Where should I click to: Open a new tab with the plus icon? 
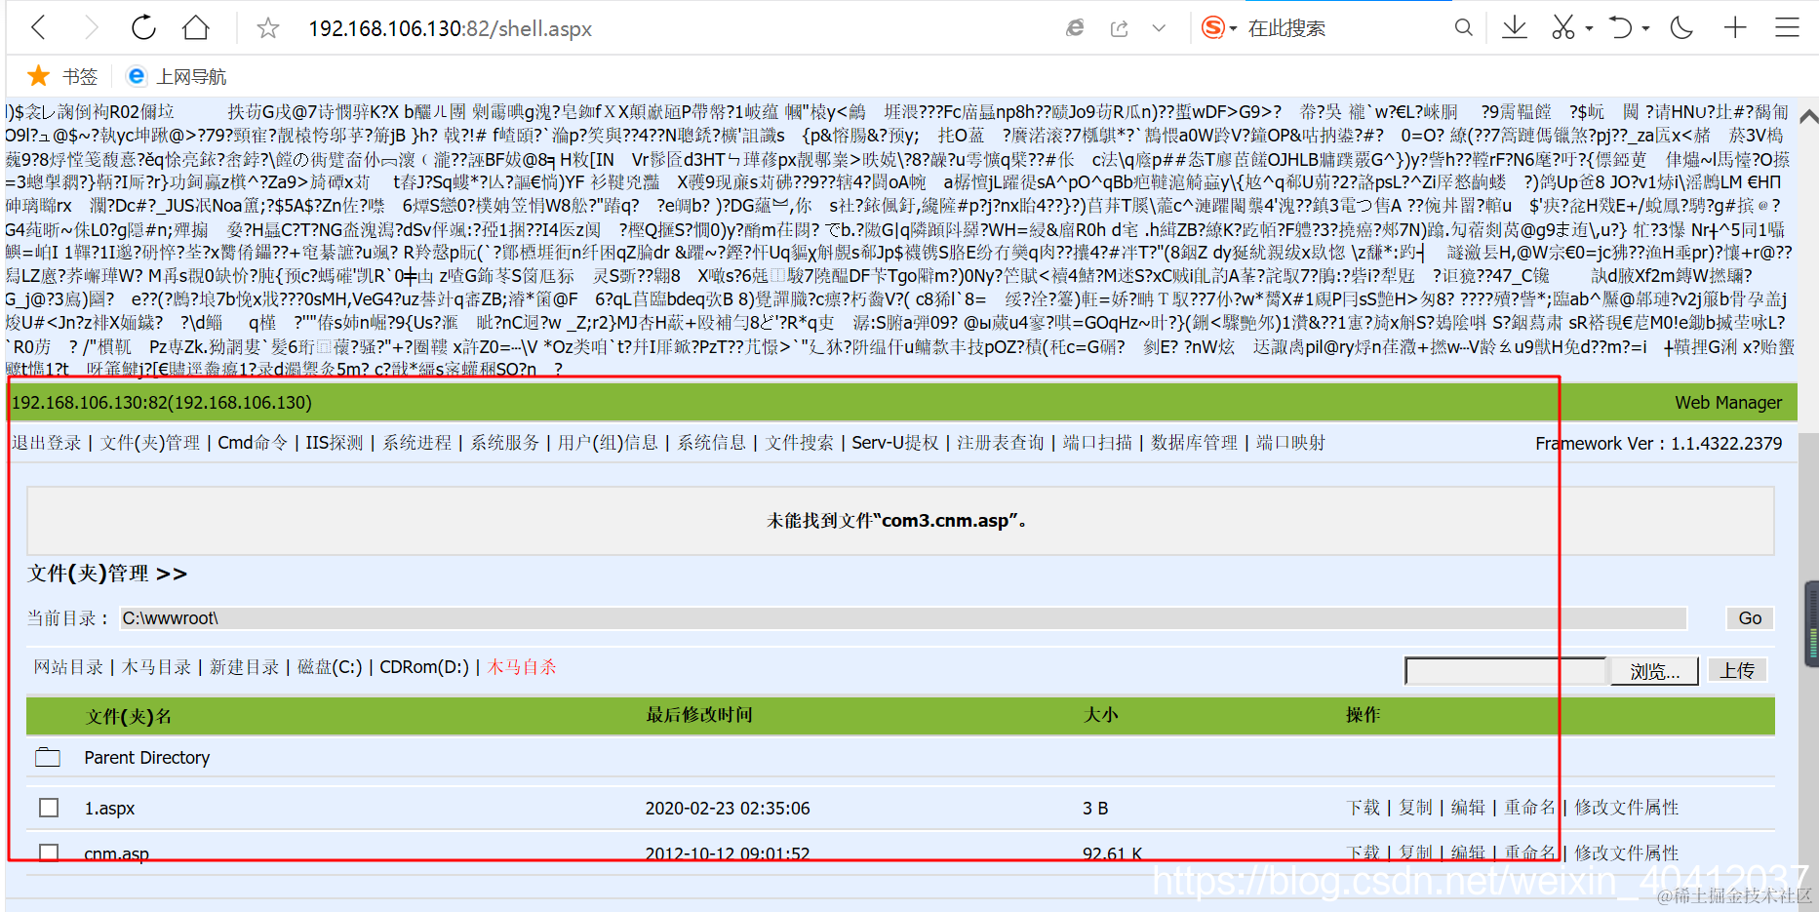click(x=1735, y=27)
